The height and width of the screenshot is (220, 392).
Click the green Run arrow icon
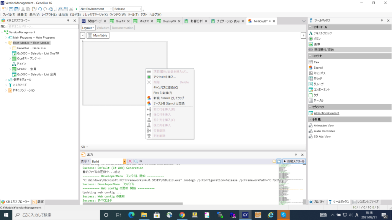[77, 9]
